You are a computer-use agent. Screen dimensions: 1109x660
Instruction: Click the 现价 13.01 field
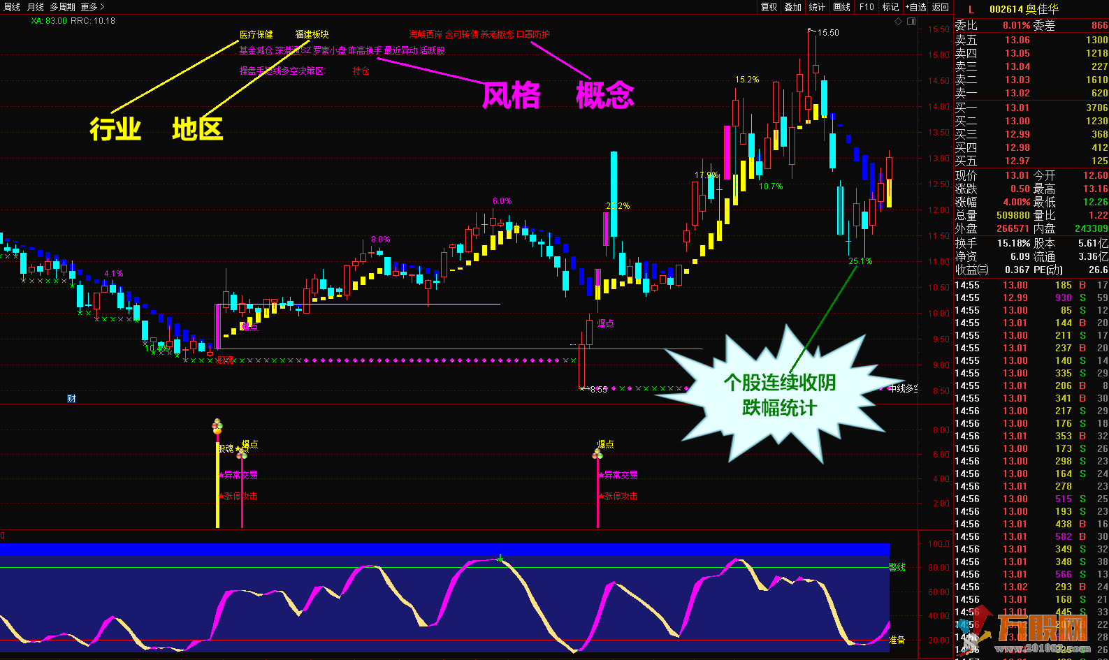(992, 175)
